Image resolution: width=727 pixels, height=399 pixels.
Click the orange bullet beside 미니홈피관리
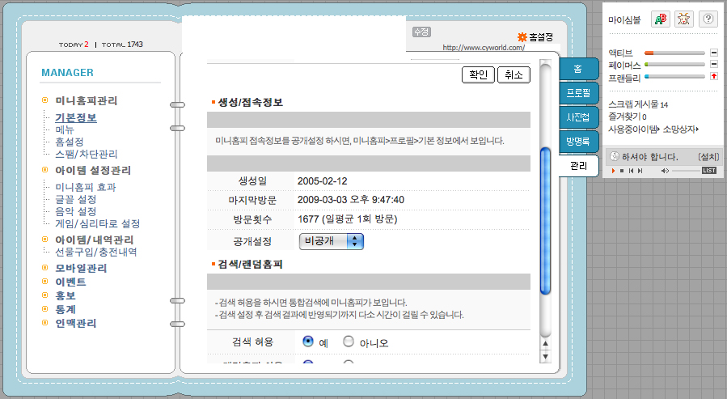tap(45, 100)
